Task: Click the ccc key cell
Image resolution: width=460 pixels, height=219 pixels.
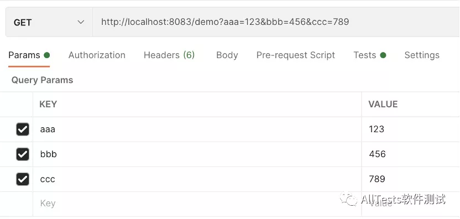Action: point(197,179)
